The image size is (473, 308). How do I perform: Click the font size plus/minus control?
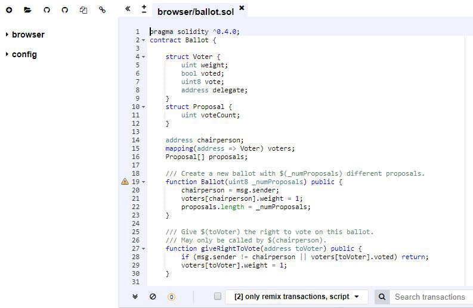(x=144, y=9)
